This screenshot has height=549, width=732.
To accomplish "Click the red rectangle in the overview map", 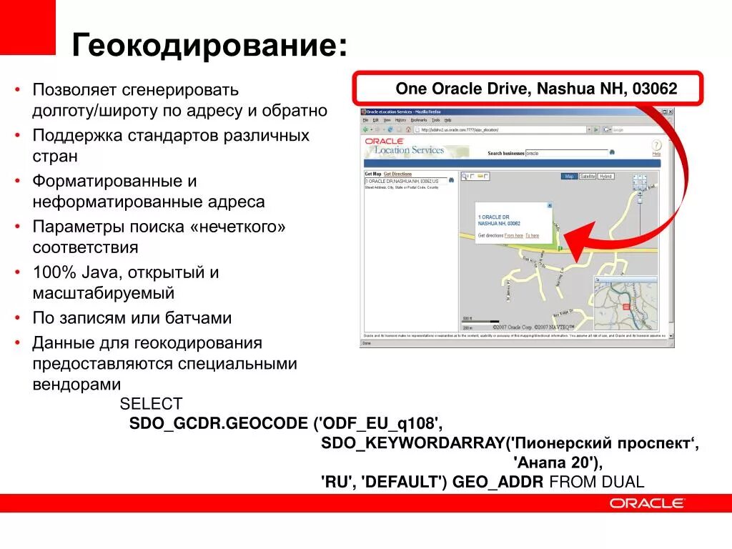I will 626,306.
